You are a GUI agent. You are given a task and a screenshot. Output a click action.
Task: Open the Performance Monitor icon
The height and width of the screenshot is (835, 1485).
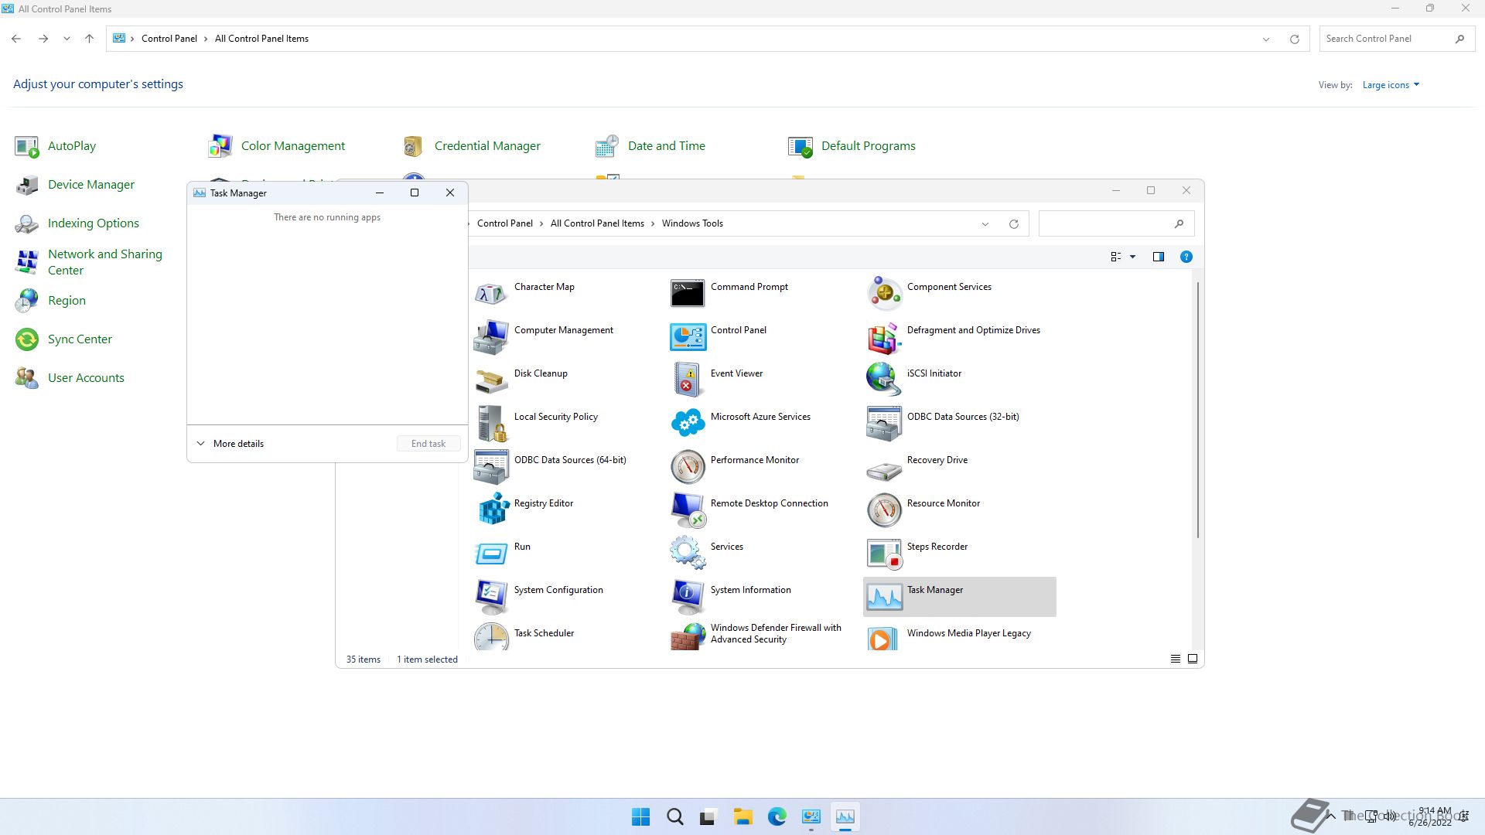[x=688, y=466]
